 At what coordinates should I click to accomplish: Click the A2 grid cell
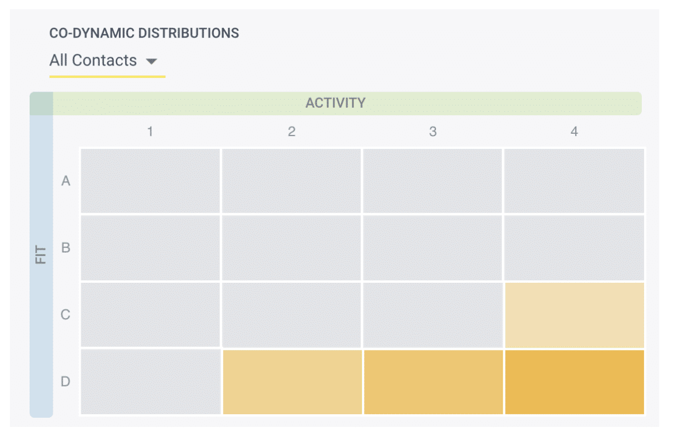coord(292,181)
